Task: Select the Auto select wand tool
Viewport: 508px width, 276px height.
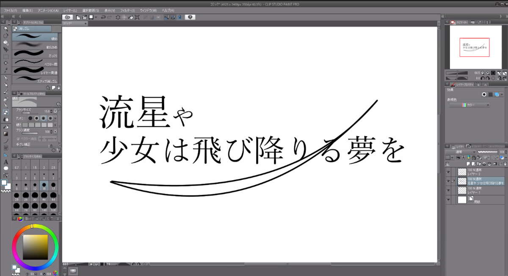Action: tap(6, 63)
